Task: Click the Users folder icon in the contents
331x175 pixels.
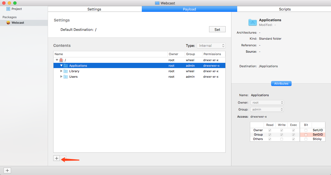Action: coord(66,77)
